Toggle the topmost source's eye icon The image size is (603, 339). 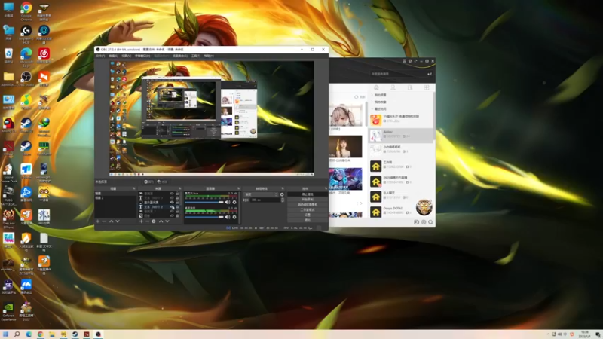coord(172,194)
